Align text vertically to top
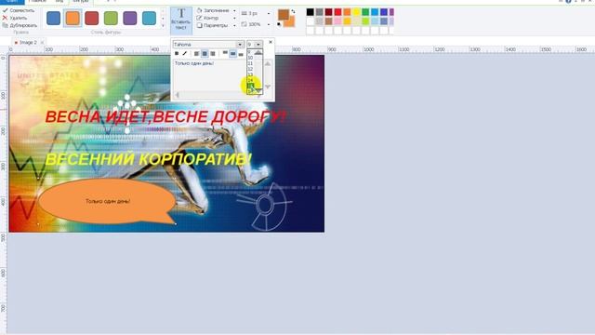The image size is (595, 335). pos(225,54)
